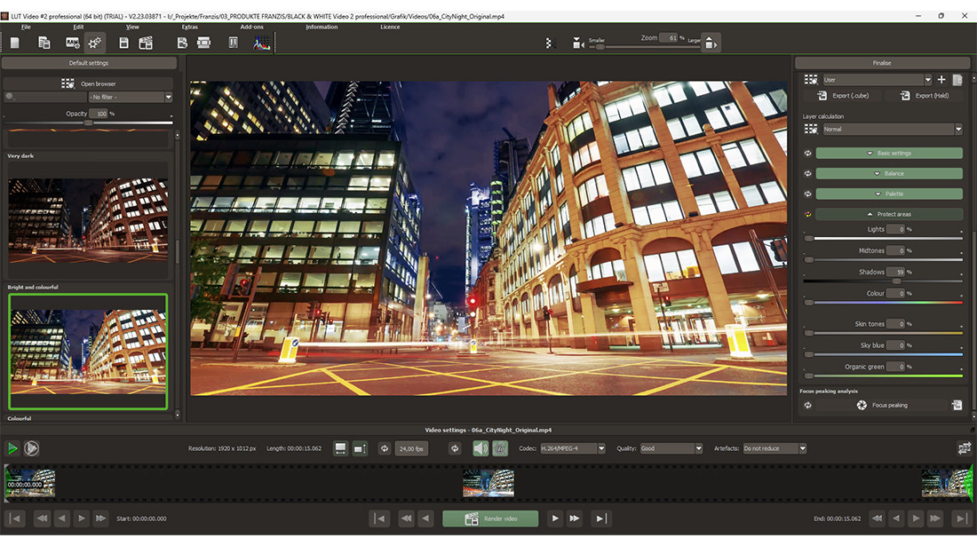Adjust the Shadows slider at 59 percent
The width and height of the screenshot is (977, 546).
click(x=895, y=281)
